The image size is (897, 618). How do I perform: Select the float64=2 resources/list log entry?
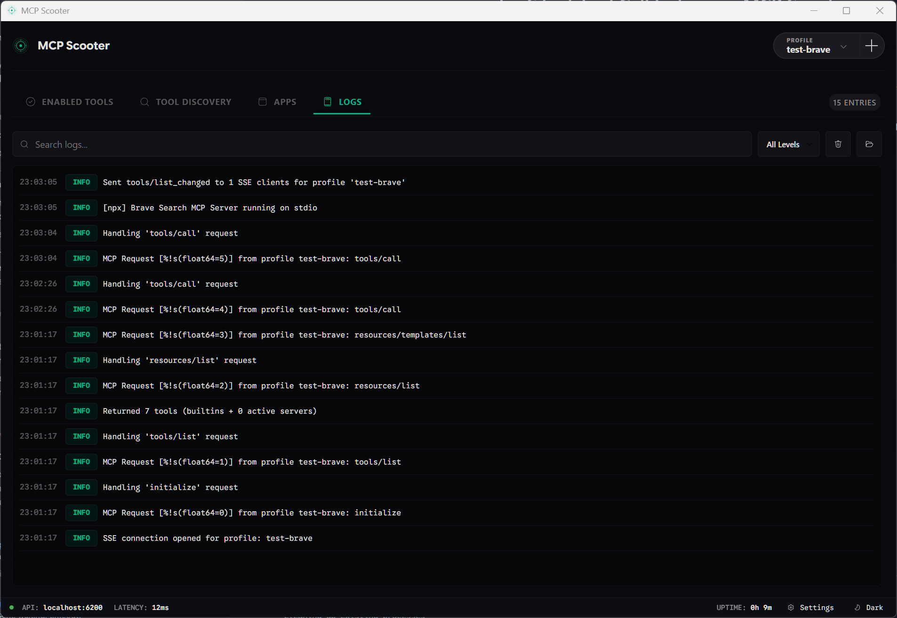[447, 385]
